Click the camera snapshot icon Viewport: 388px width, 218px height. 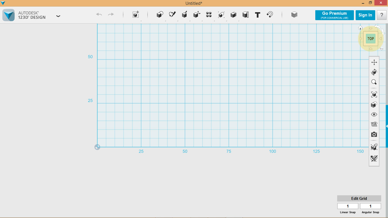pyautogui.click(x=374, y=134)
